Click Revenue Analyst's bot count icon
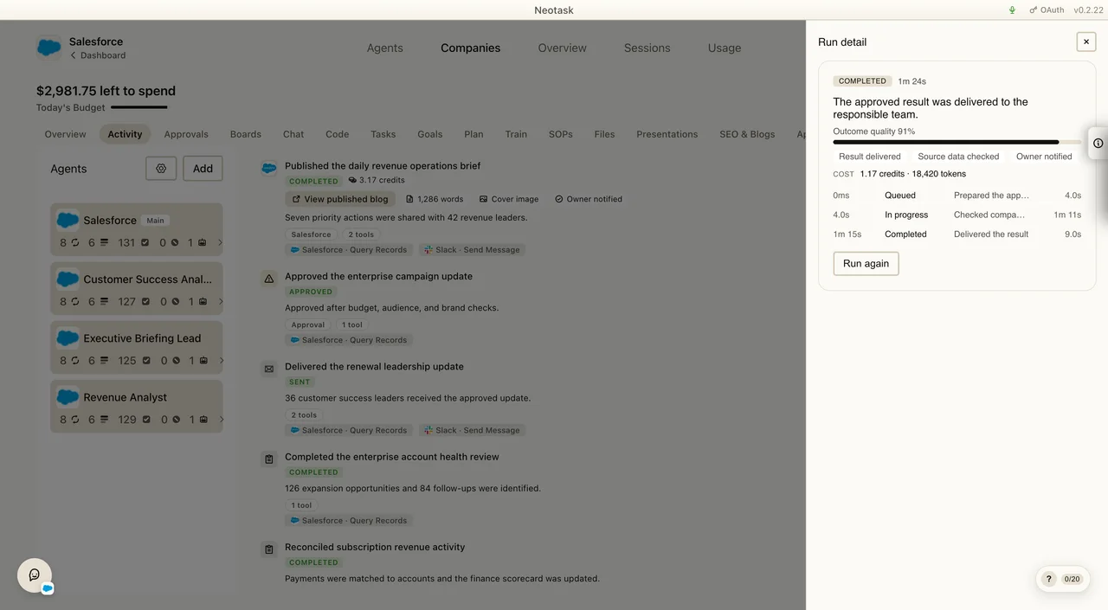 click(203, 420)
